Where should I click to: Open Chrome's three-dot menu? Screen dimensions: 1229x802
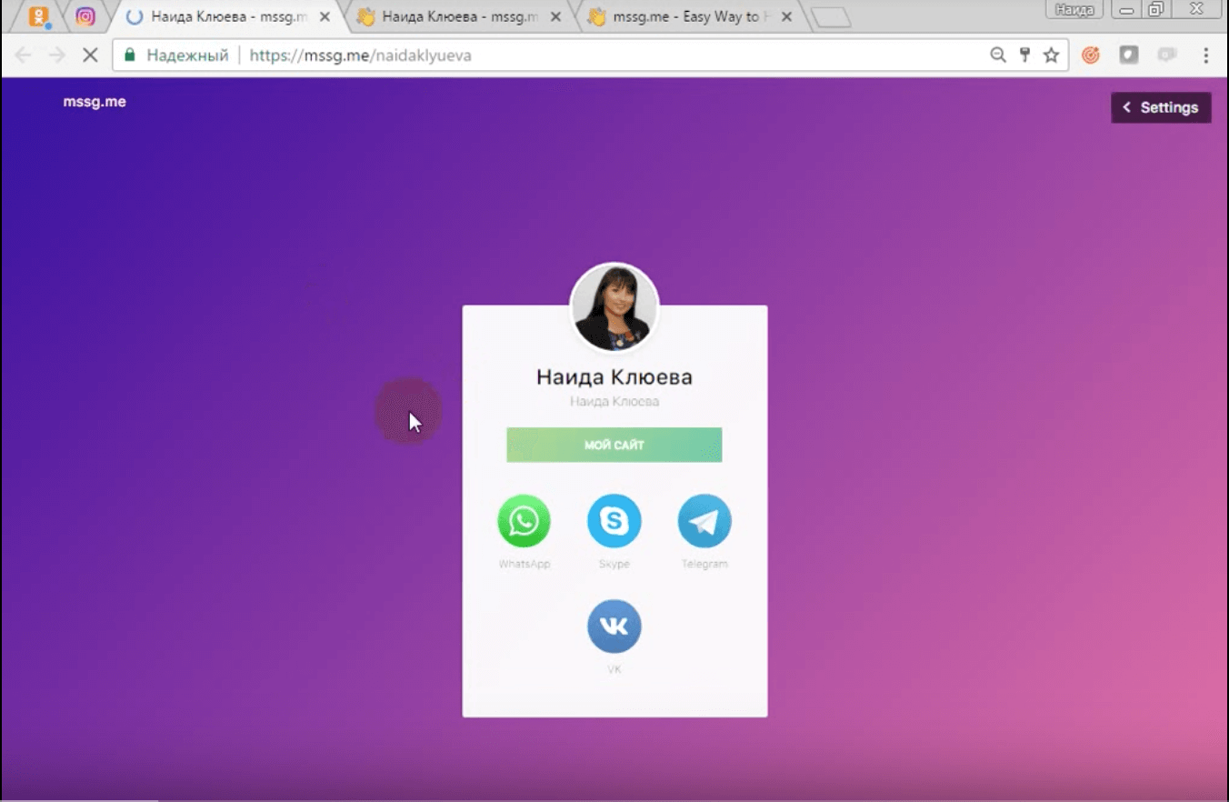tap(1206, 55)
